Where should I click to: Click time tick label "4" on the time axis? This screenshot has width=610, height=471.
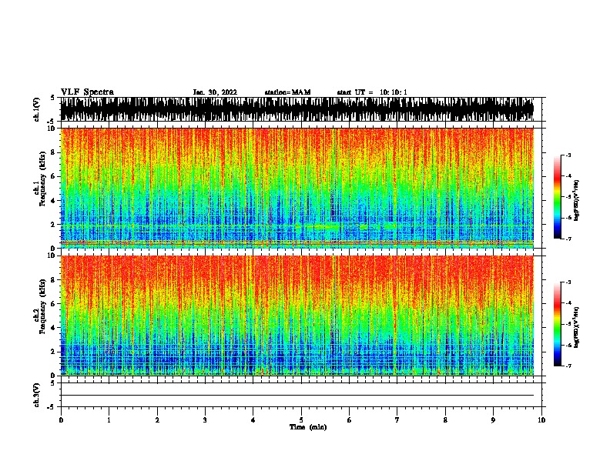point(253,420)
